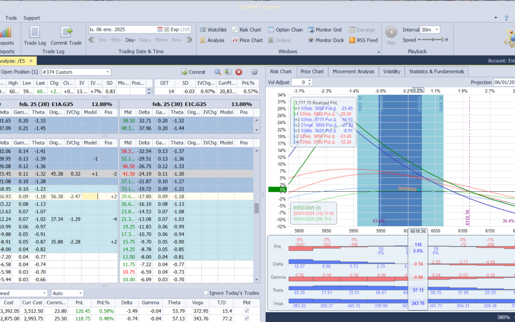Step back one day with Day-
515x322 pixels.
(130, 40)
